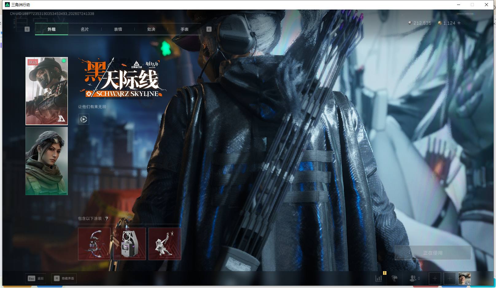Add currency with the plus next to 1,124
Screen dimensions: 496x288
coord(459,23)
